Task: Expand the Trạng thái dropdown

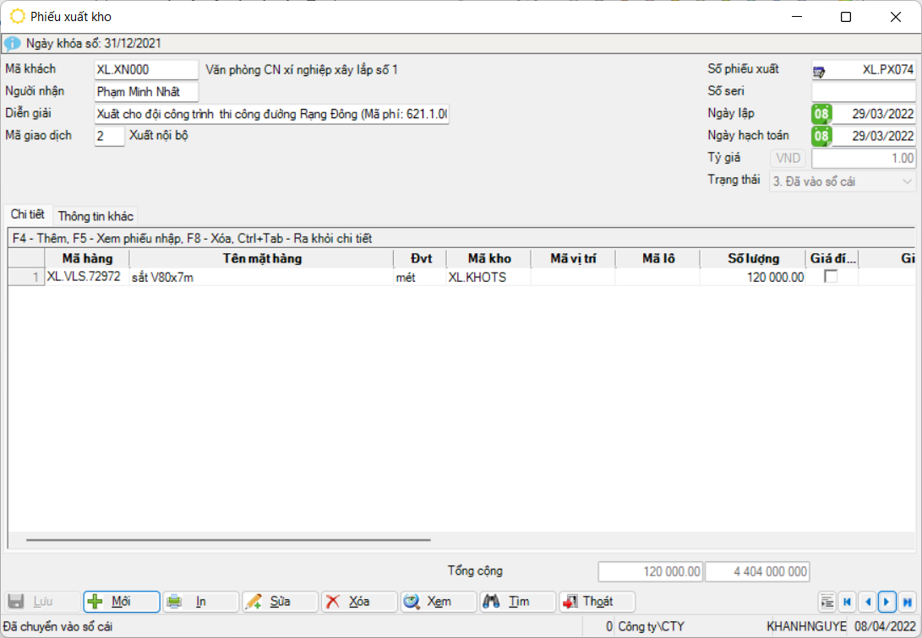Action: (x=908, y=181)
